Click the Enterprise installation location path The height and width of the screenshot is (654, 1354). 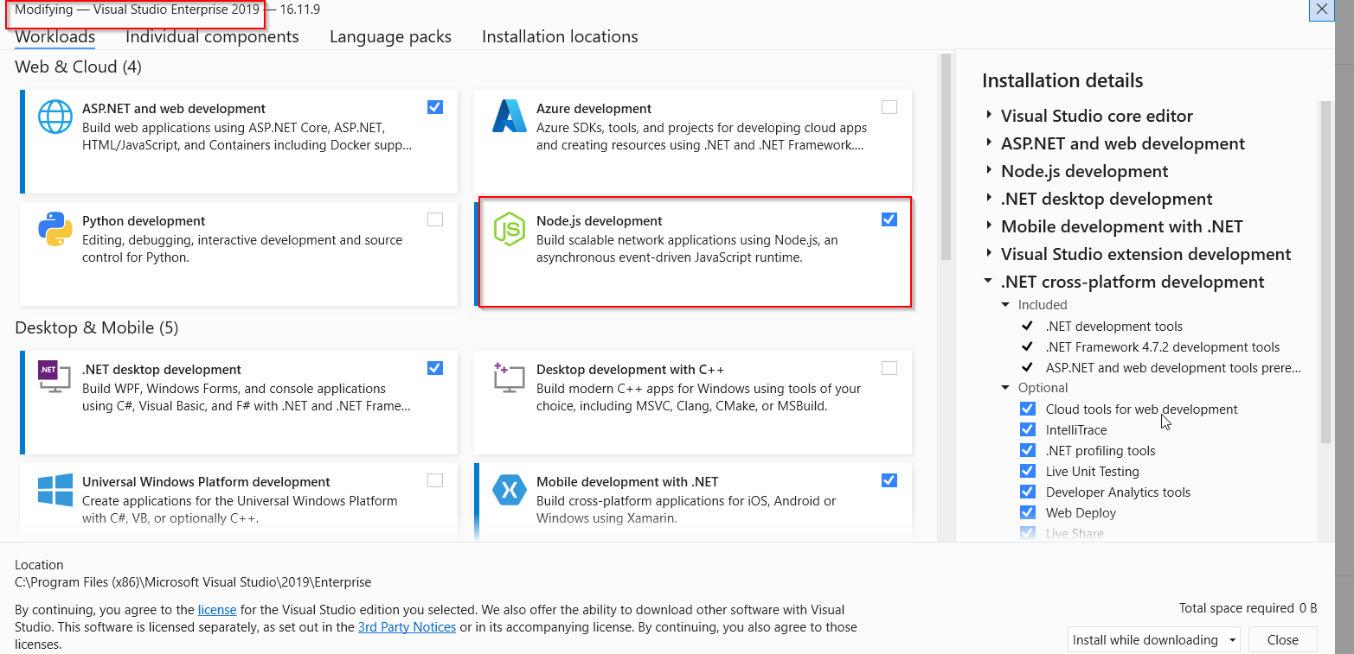tap(193, 582)
